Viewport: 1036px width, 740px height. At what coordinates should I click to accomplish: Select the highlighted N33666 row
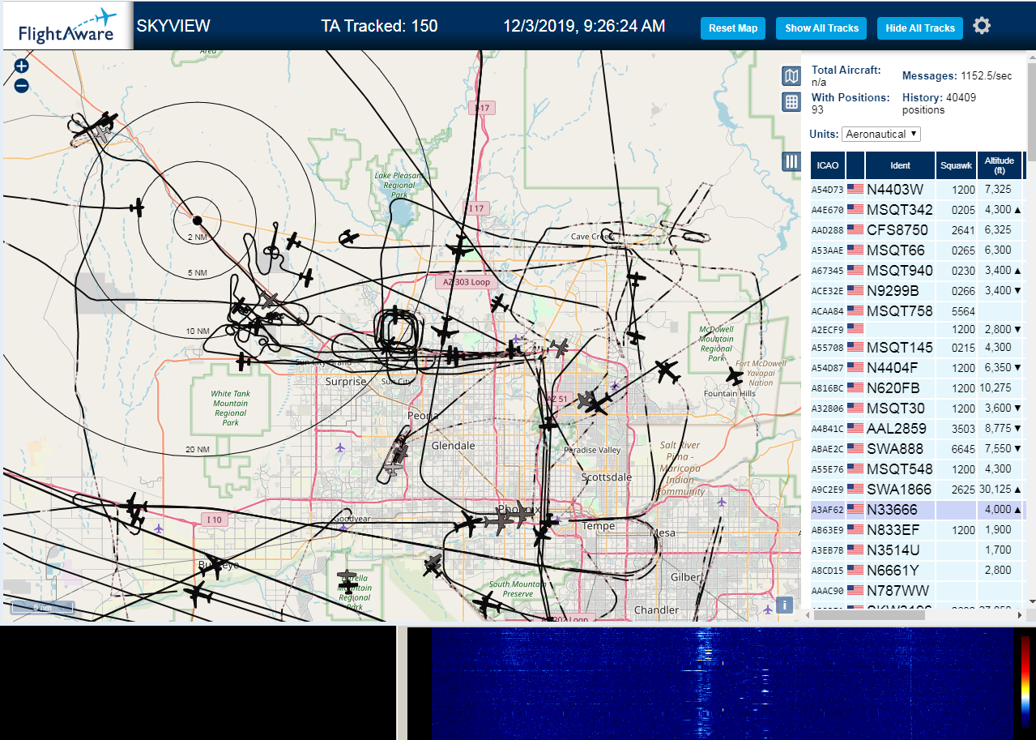pos(918,510)
